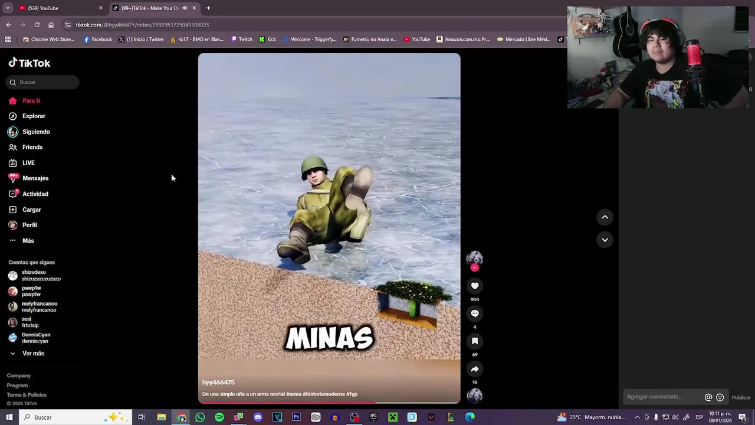
Task: Open the Más menu
Action: 21,241
